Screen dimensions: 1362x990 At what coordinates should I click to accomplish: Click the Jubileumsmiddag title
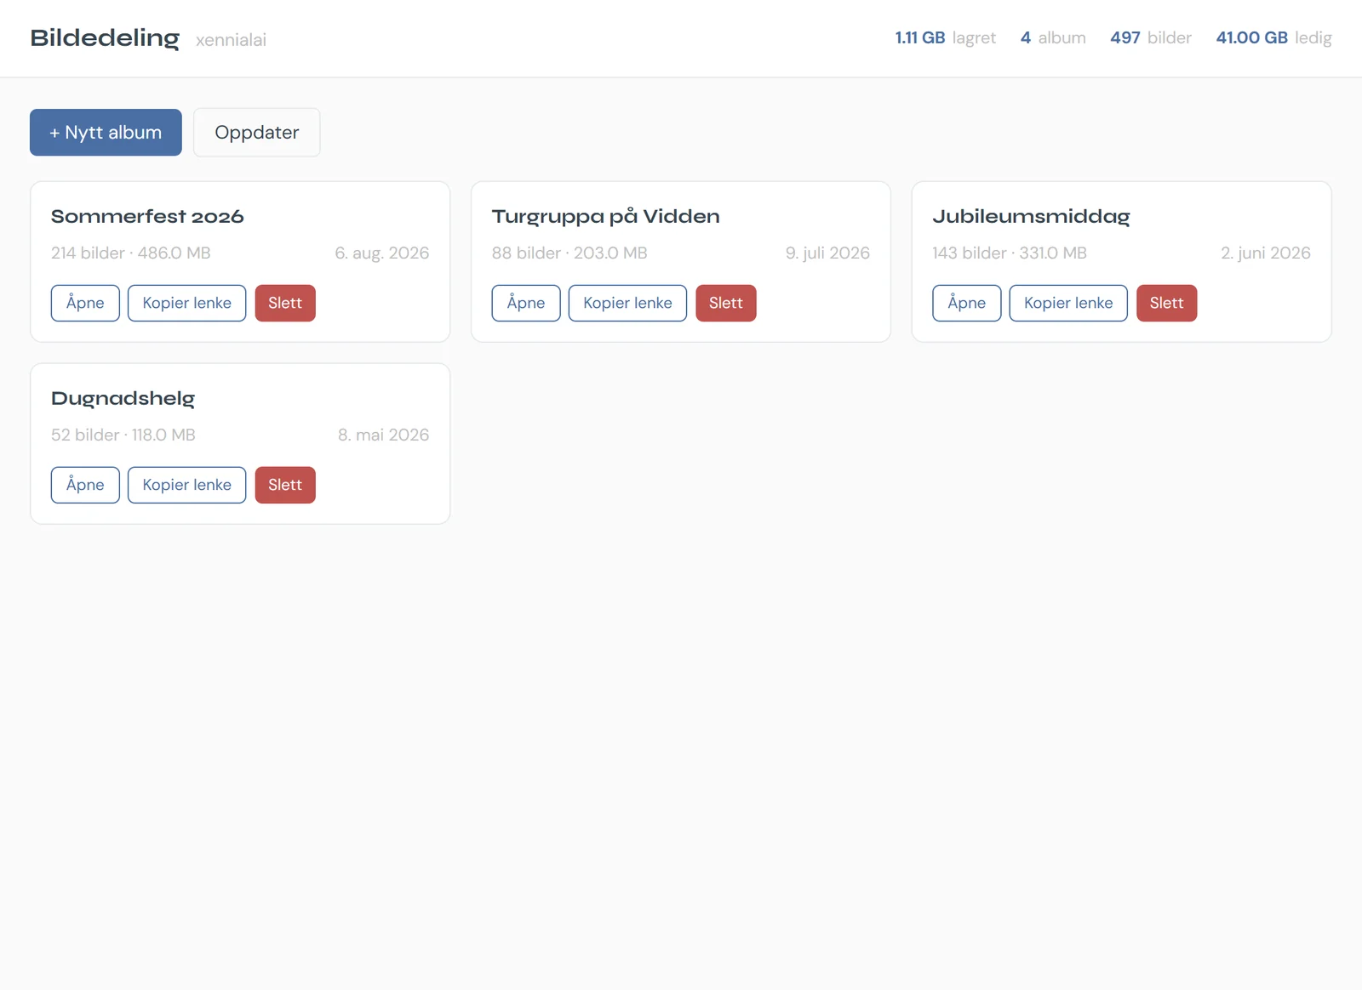(x=1032, y=217)
